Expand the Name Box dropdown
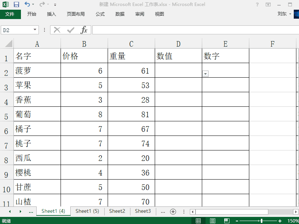 tap(35, 30)
